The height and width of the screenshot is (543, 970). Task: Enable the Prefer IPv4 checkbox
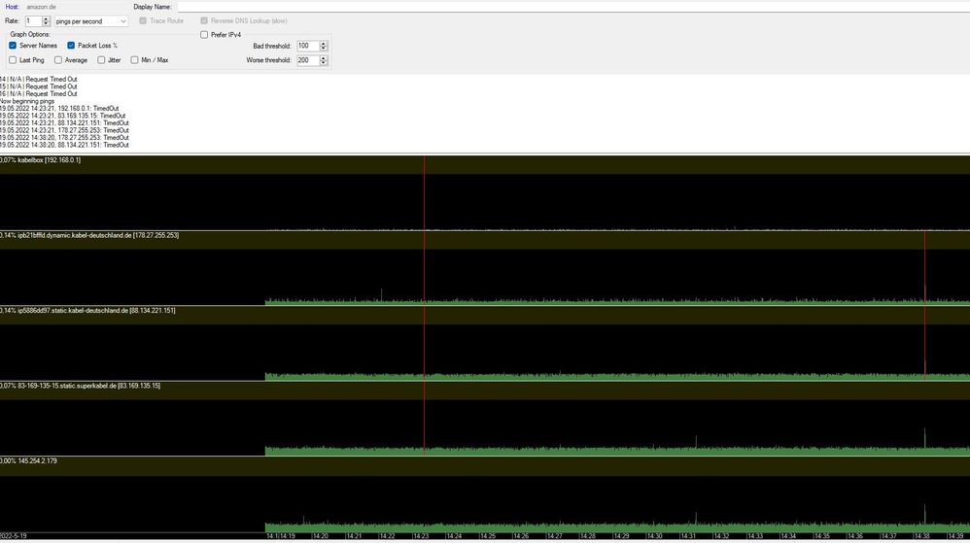tap(204, 35)
